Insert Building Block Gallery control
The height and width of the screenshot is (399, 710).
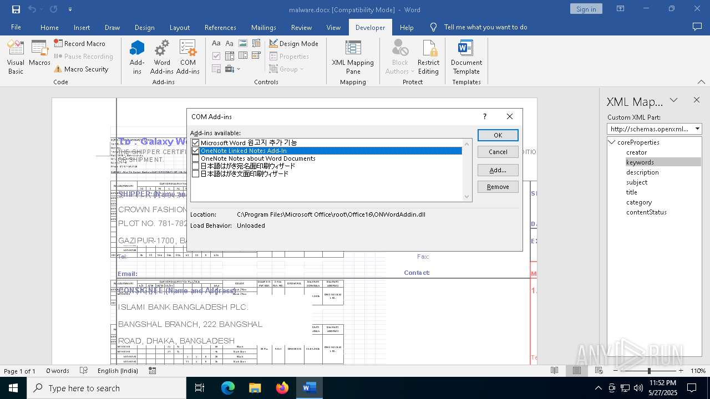tap(256, 43)
